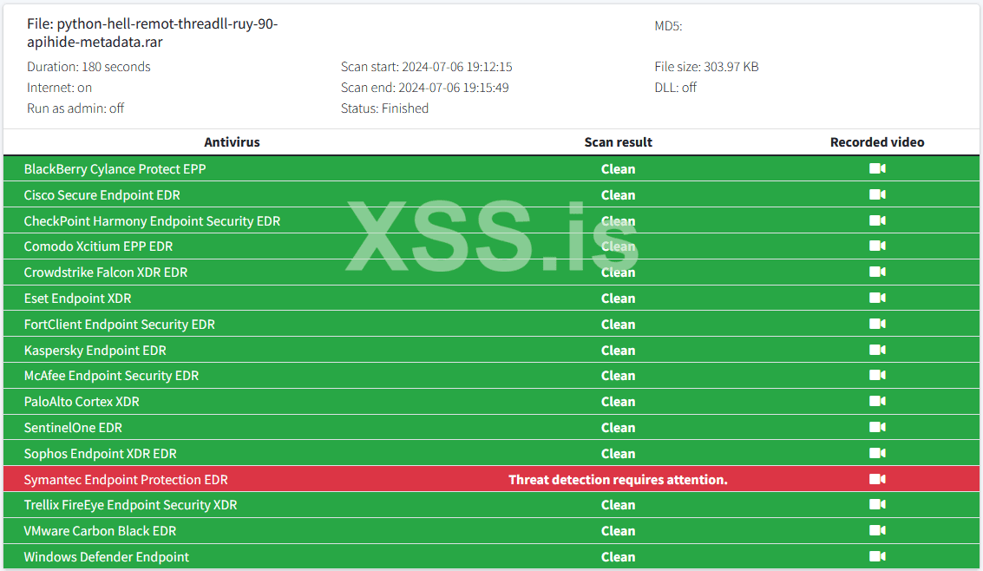Screen dimensions: 983x571
Task: Select FortClient Endpoint Security EDR text
Action: pyautogui.click(x=120, y=324)
